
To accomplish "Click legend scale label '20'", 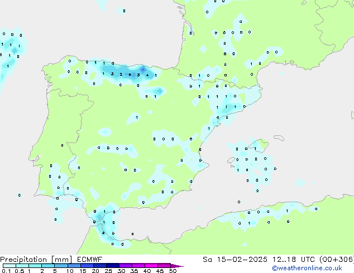I will [x=95, y=271].
